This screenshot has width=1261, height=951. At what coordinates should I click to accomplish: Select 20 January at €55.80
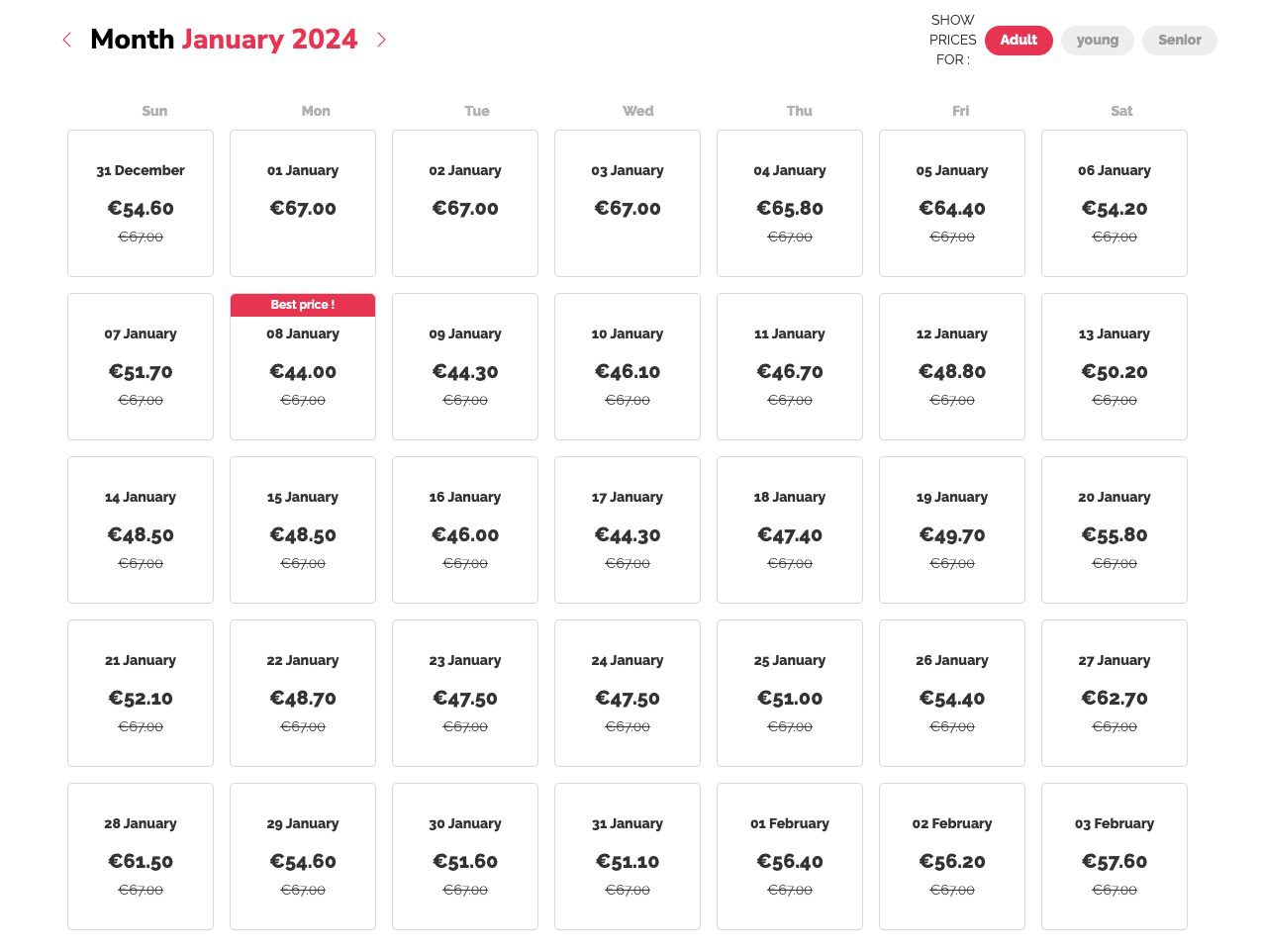[1115, 530]
